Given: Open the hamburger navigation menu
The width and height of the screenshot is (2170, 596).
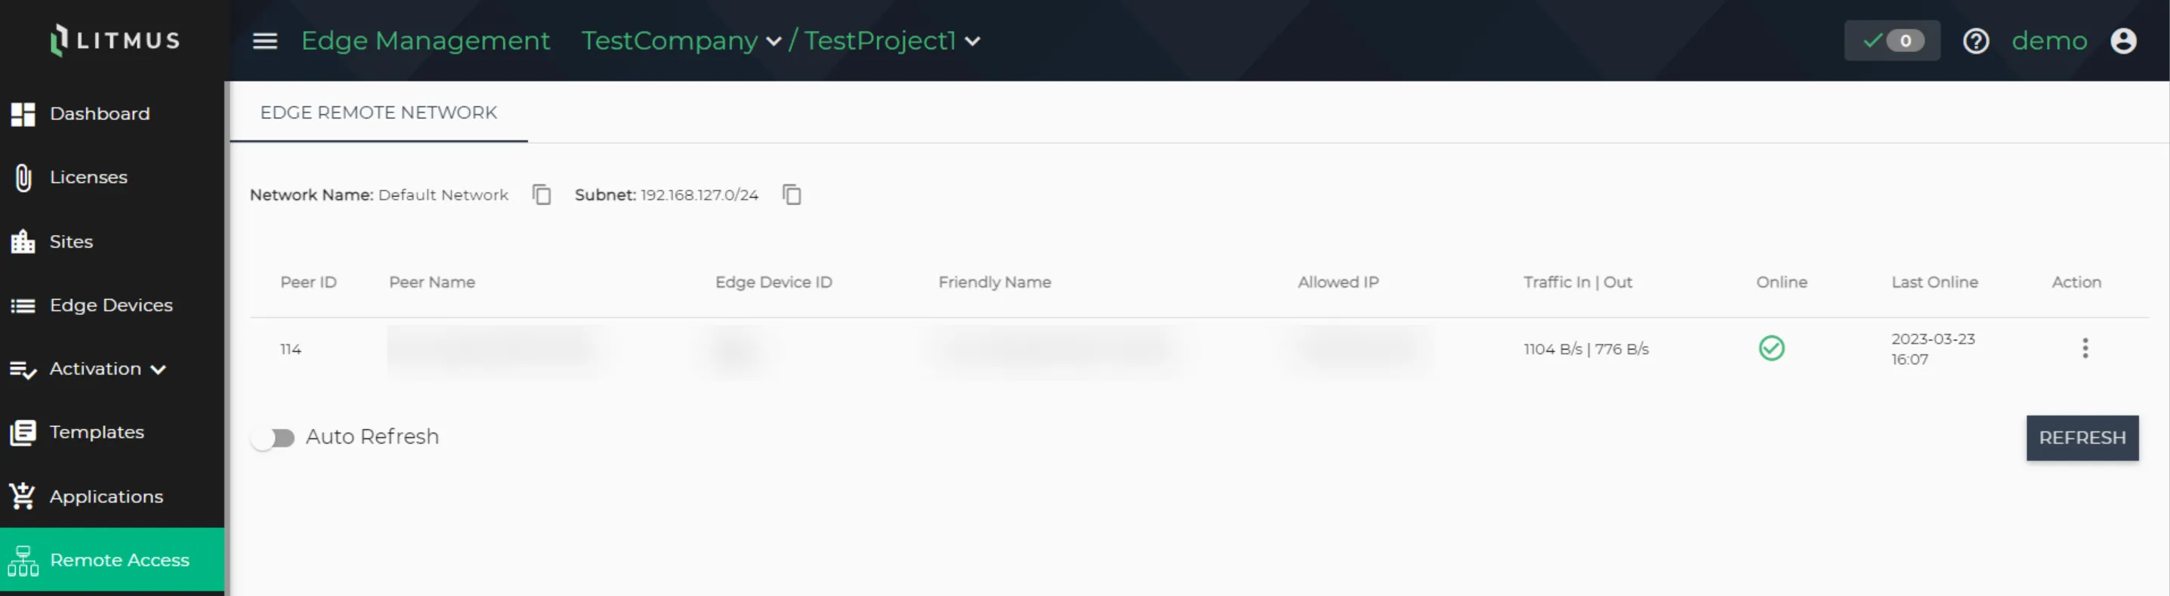Looking at the screenshot, I should [x=264, y=41].
